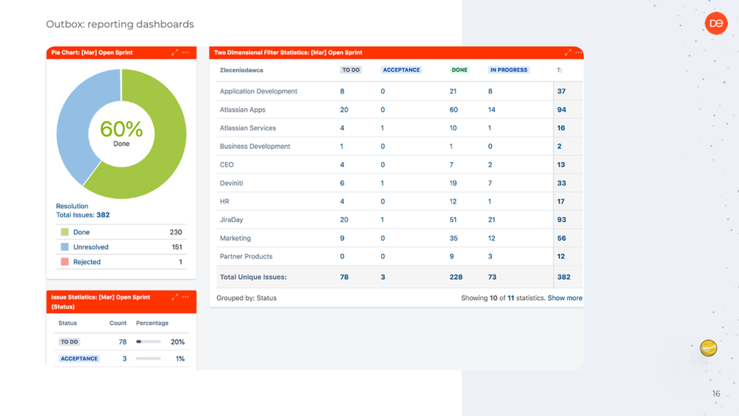Open Total Unique Issues To Do 78
The image size is (739, 416).
(x=344, y=278)
